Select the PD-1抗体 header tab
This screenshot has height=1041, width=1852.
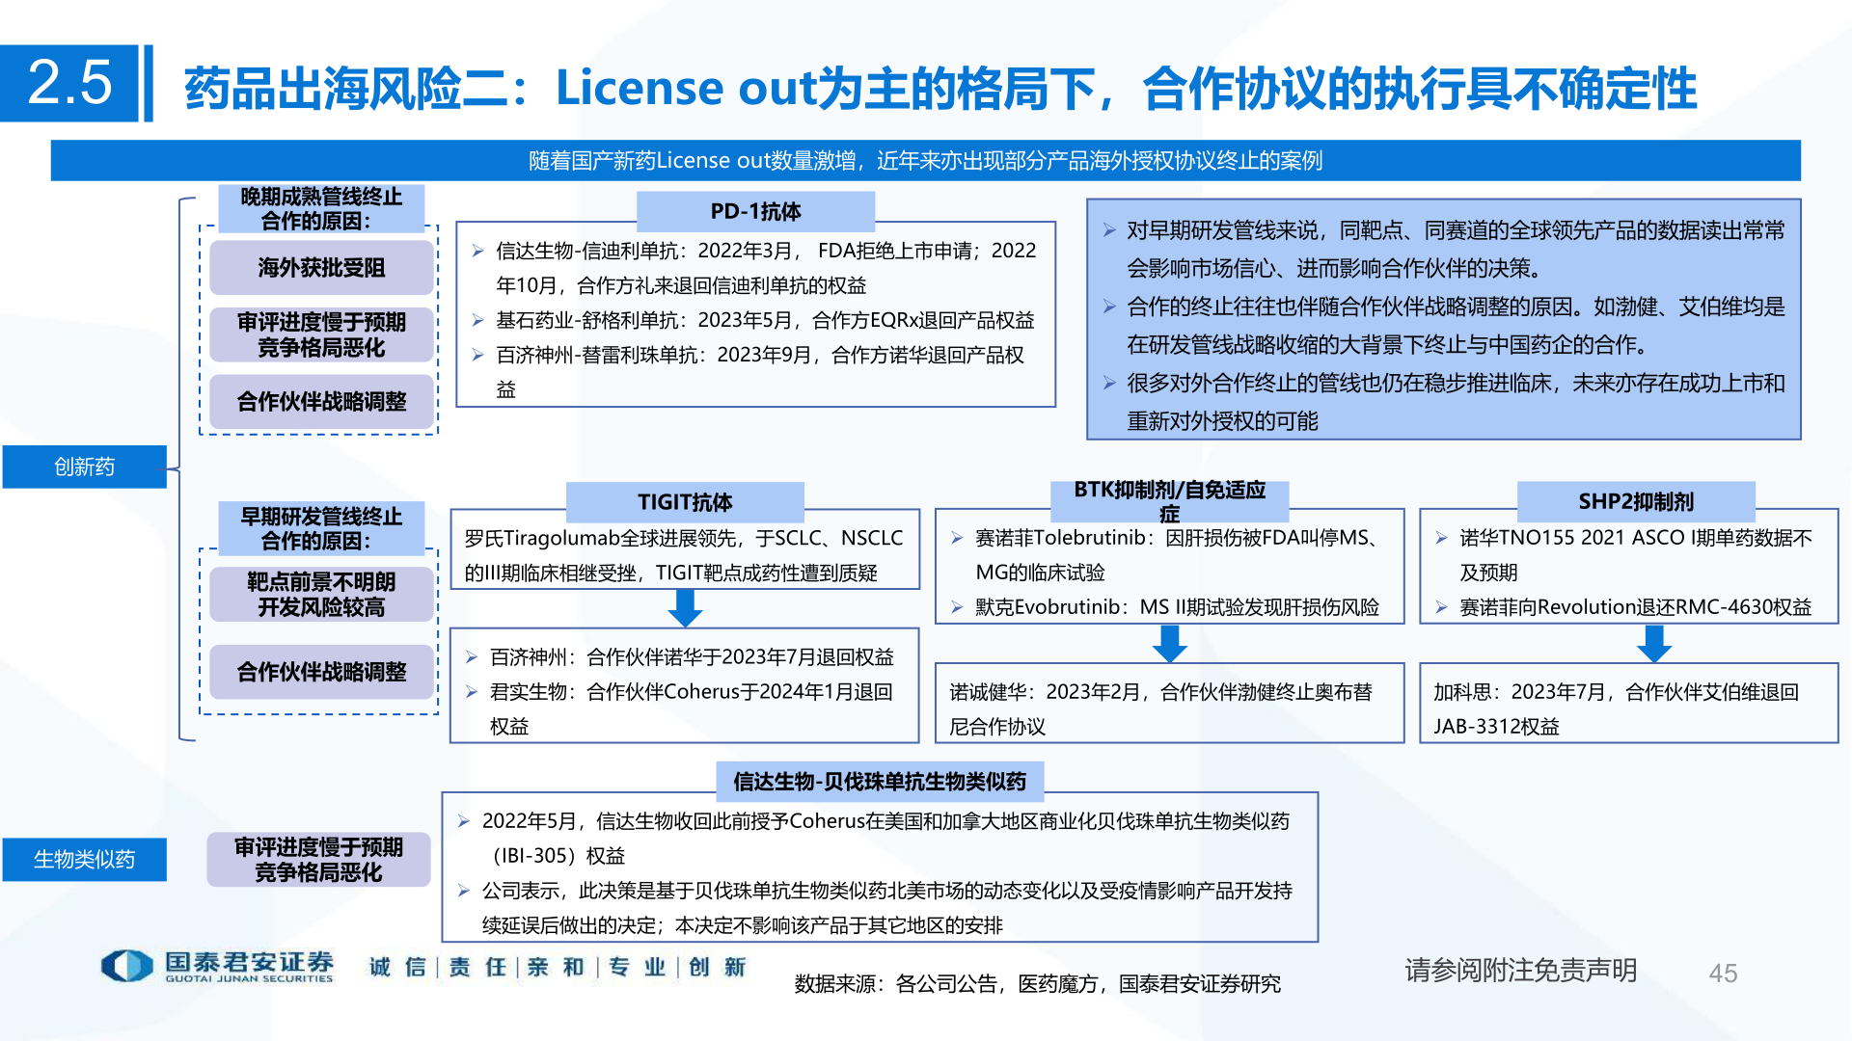pos(755,211)
